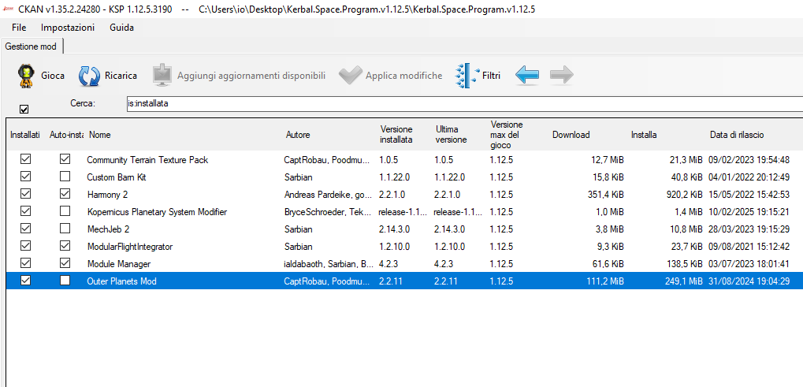Image resolution: width=803 pixels, height=387 pixels.
Task: Select the MechJeb 2 mod name
Action: 107,229
